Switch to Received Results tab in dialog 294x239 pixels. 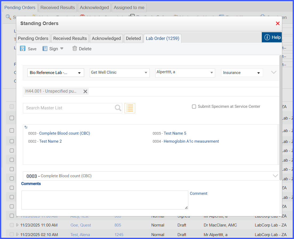click(70, 38)
